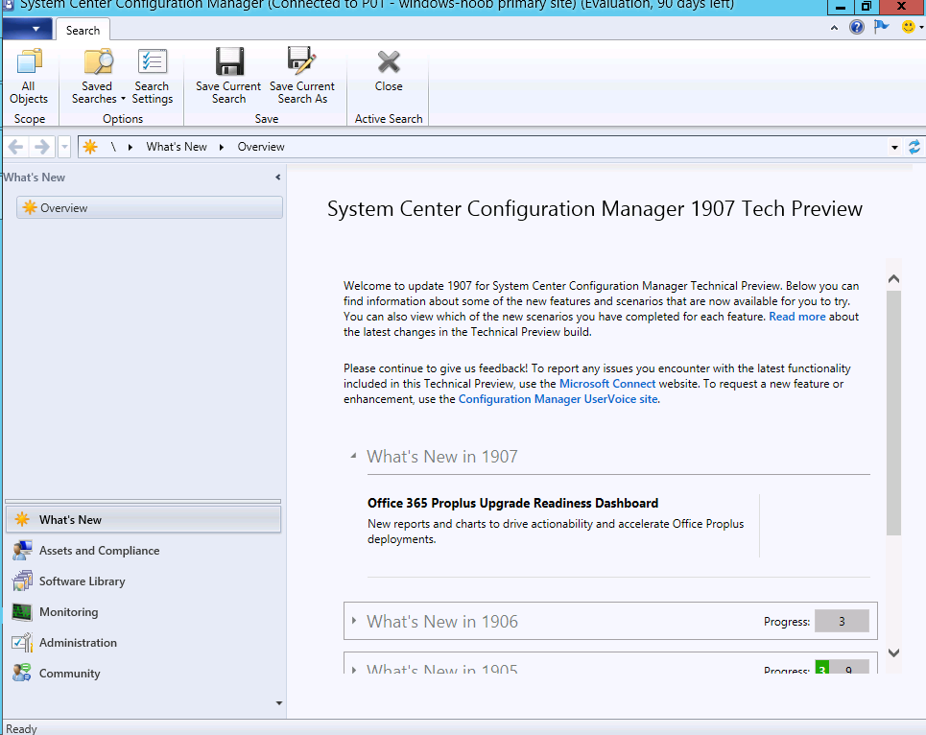Click the sun icon in the address bar
Screen dimensions: 926x735
click(x=90, y=147)
